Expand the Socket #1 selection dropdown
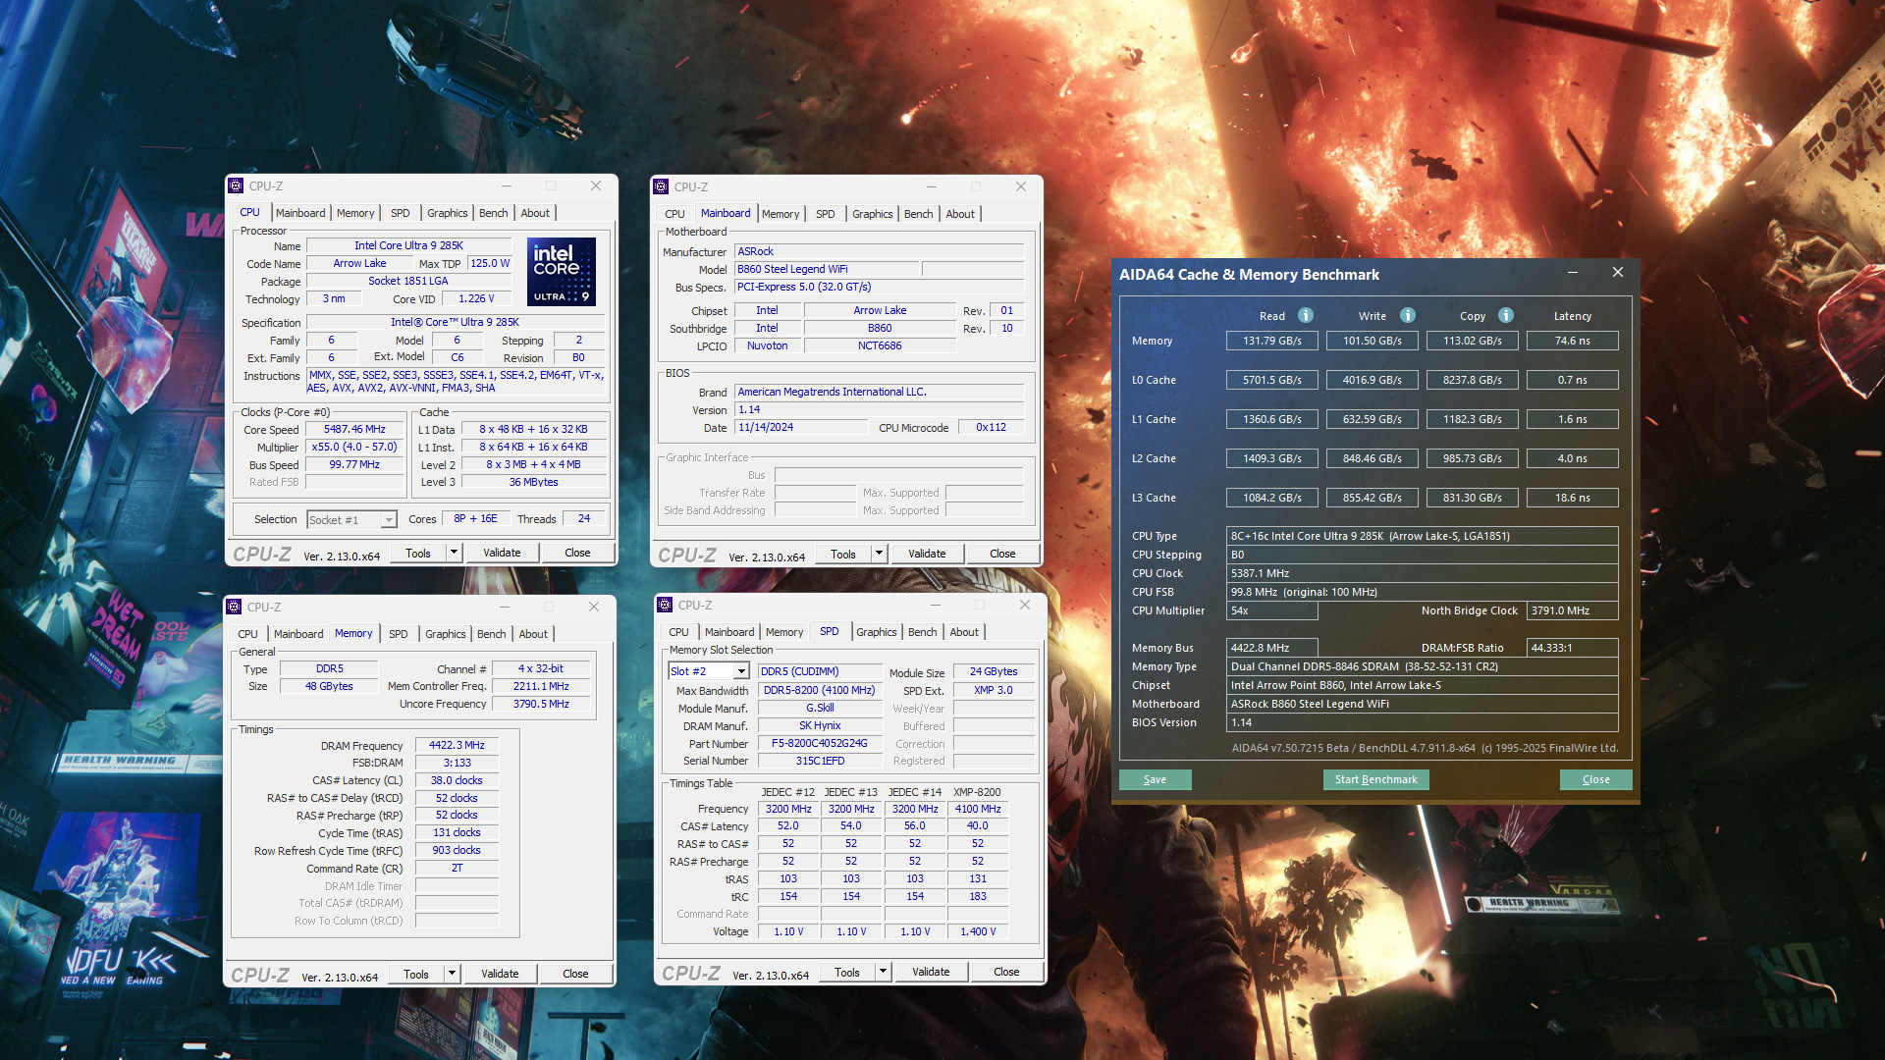Image resolution: width=1885 pixels, height=1060 pixels. click(x=389, y=519)
